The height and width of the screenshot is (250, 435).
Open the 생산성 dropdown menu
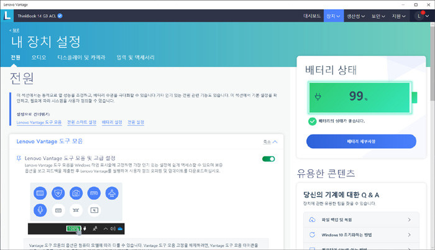(355, 16)
